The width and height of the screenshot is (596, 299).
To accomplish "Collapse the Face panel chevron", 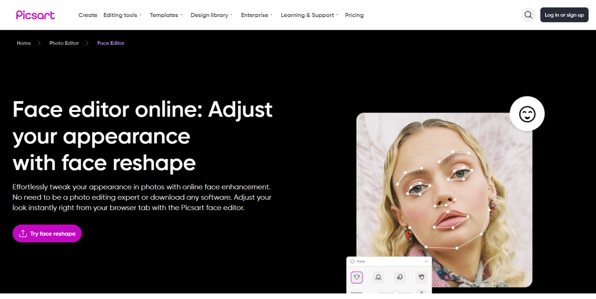I will pos(426,261).
